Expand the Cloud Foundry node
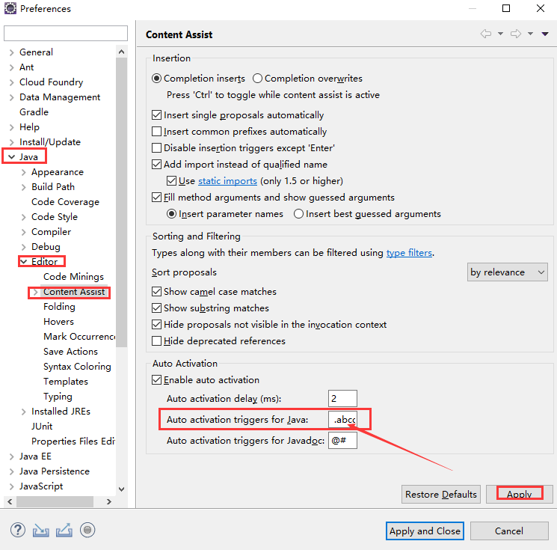The height and width of the screenshot is (550, 557). [12, 82]
